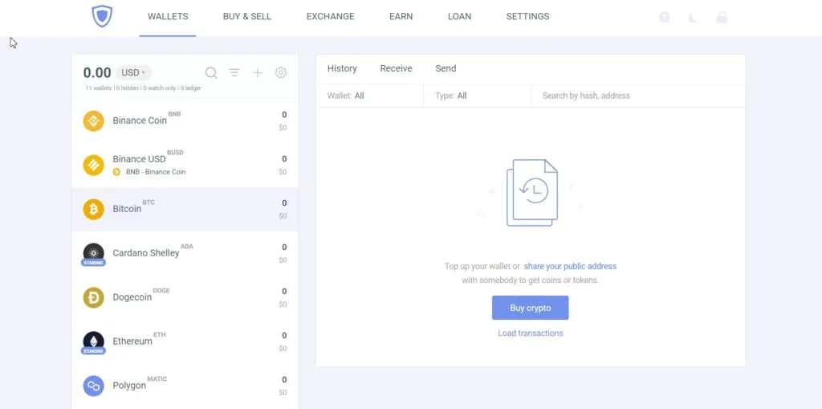Follow the share your public address link

click(x=570, y=266)
